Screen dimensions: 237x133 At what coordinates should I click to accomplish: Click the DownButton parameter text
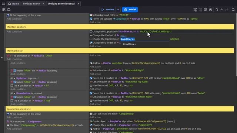point(23,93)
